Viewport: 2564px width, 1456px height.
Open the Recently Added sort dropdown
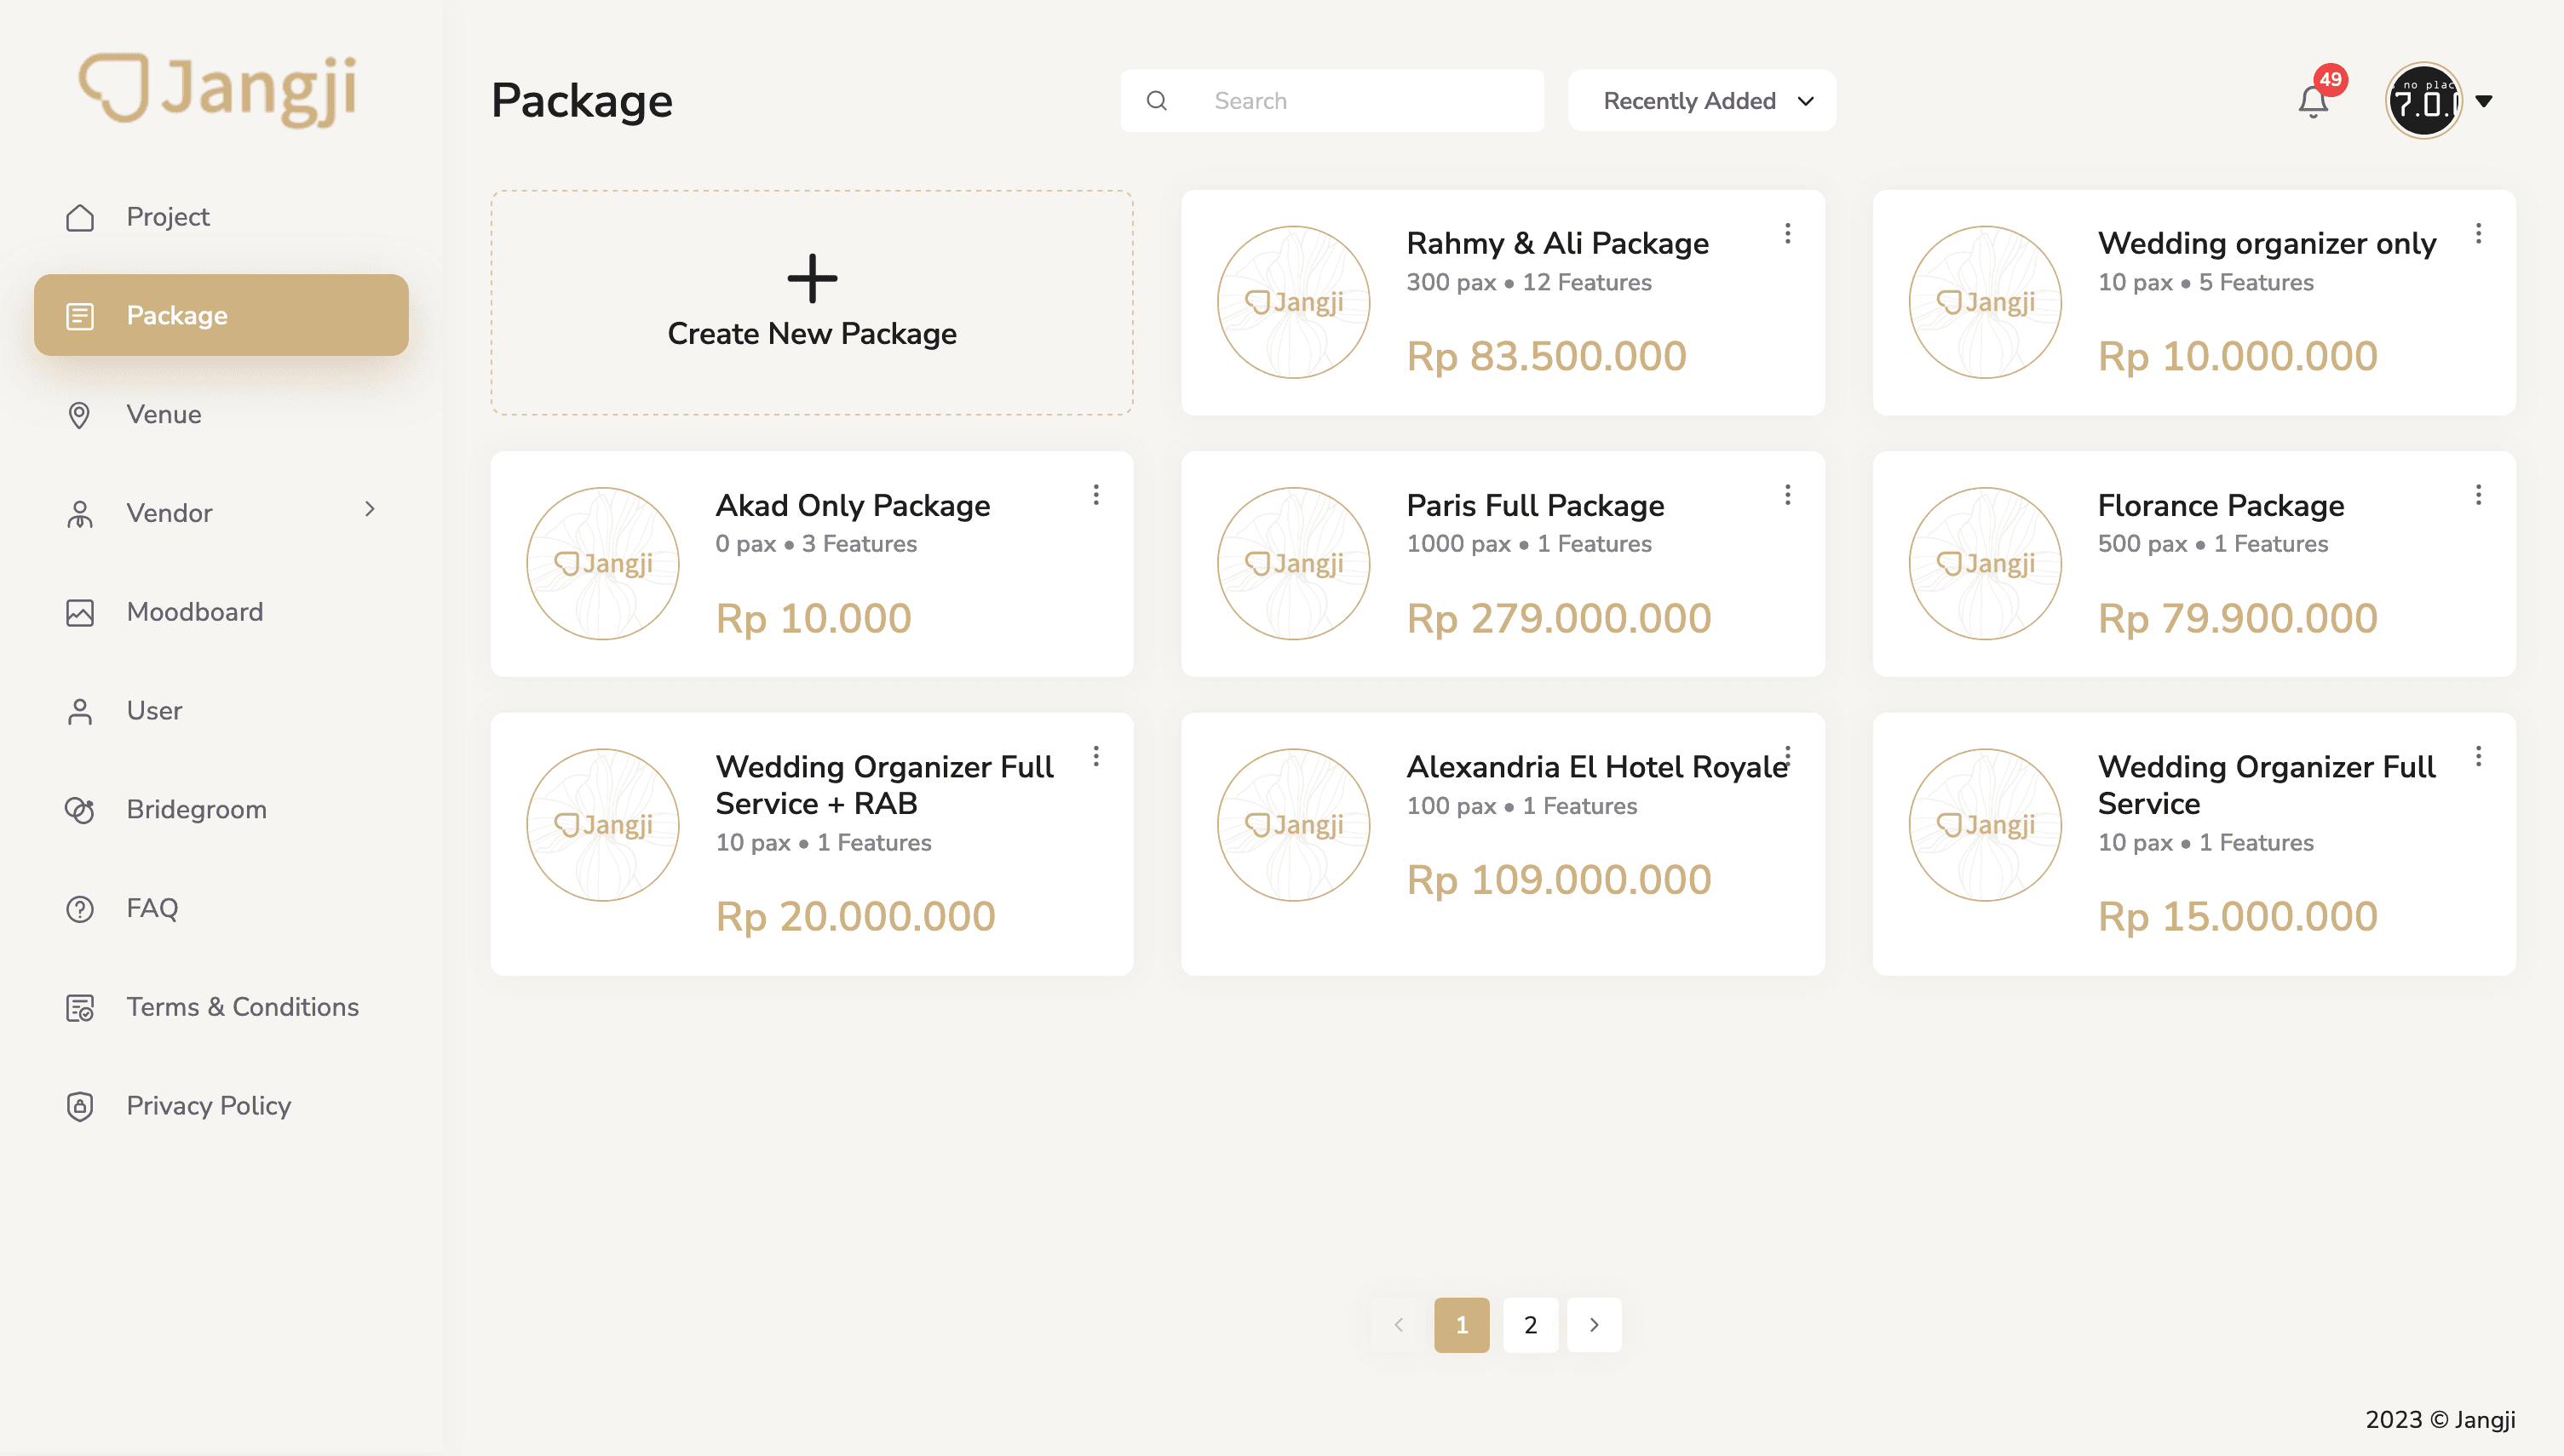click(1700, 101)
